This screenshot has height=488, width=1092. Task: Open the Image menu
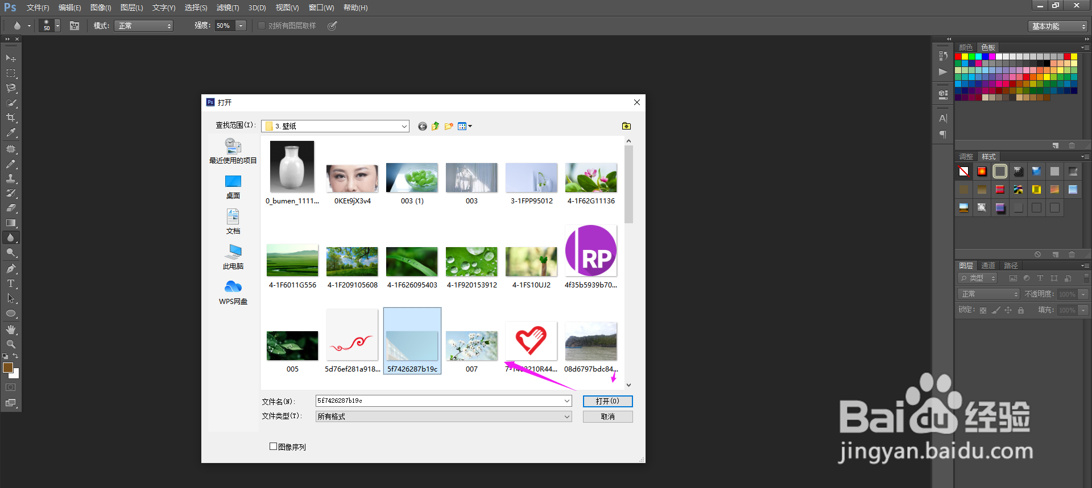click(x=101, y=7)
